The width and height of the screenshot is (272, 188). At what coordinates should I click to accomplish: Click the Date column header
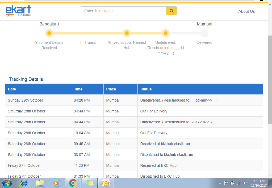point(12,89)
